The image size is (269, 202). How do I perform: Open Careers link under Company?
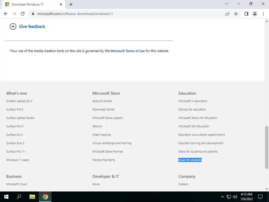[x=183, y=184]
